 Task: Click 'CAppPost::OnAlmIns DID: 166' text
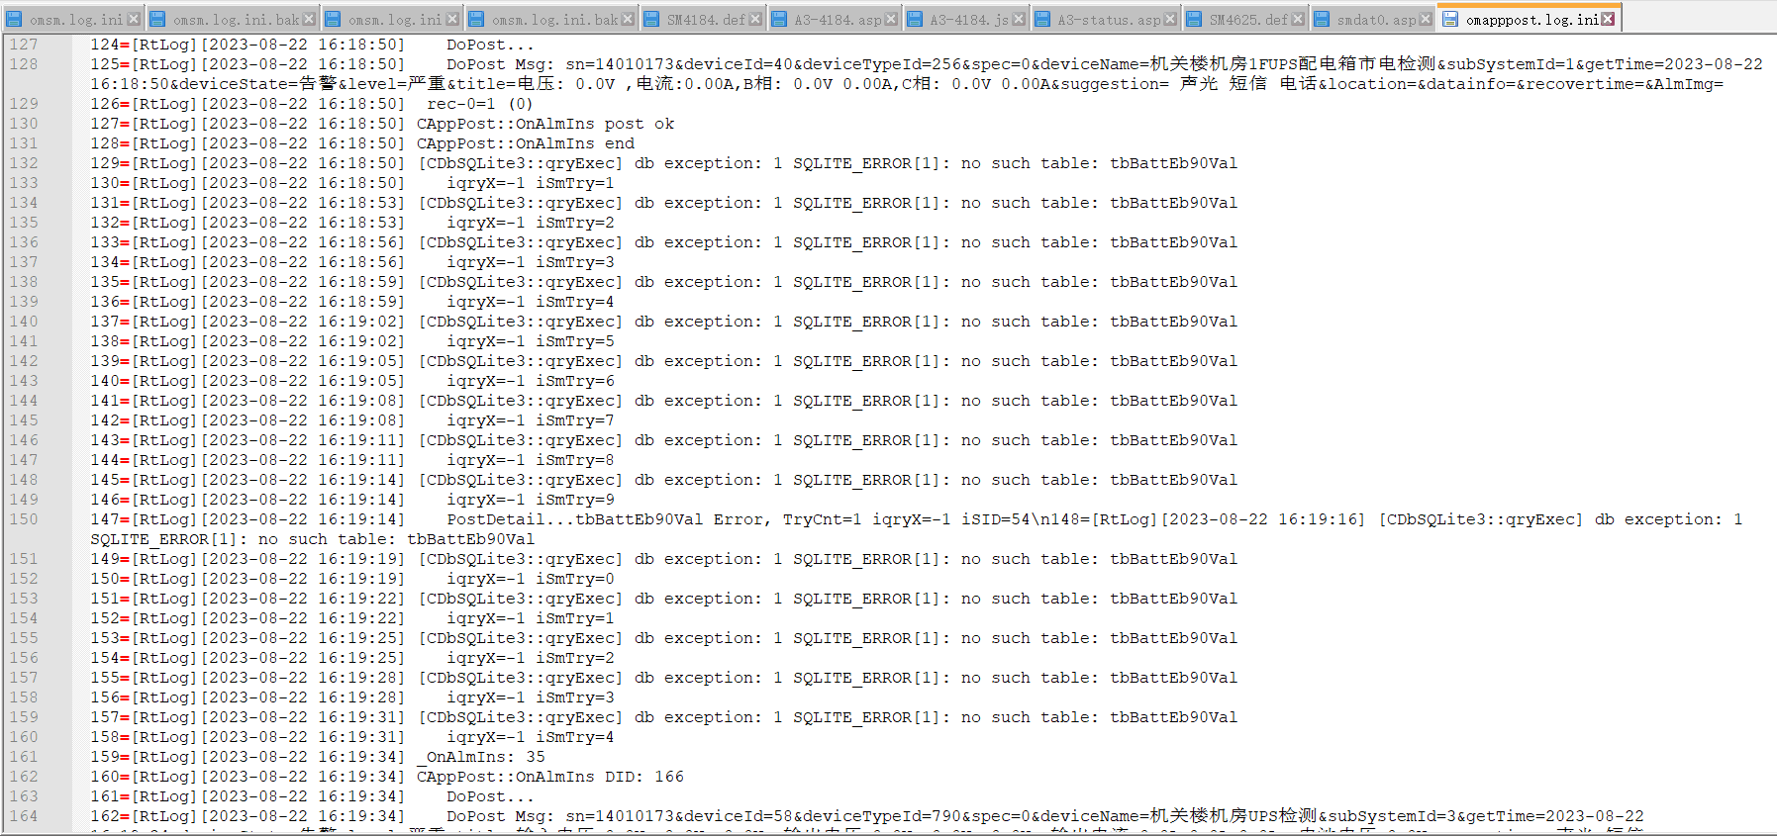550,777
